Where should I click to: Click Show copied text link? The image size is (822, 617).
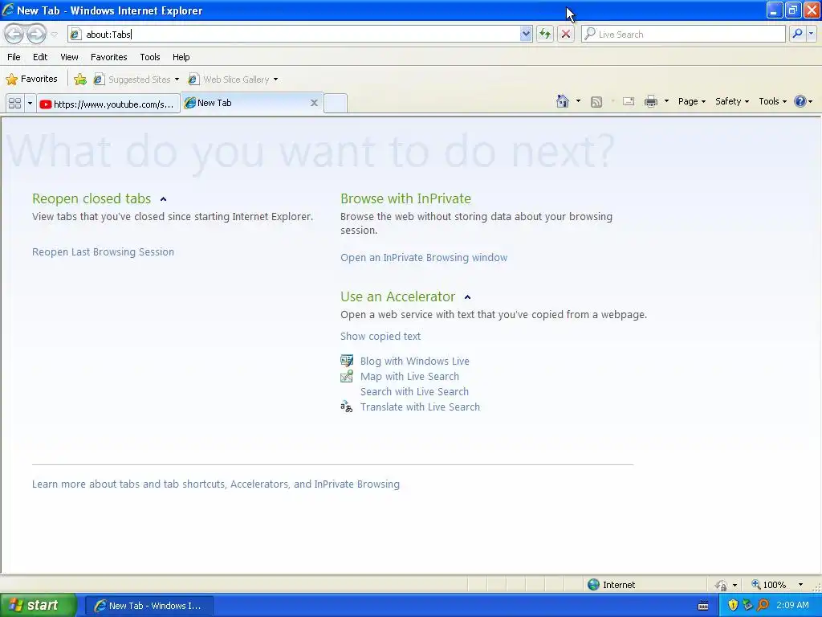coord(380,337)
